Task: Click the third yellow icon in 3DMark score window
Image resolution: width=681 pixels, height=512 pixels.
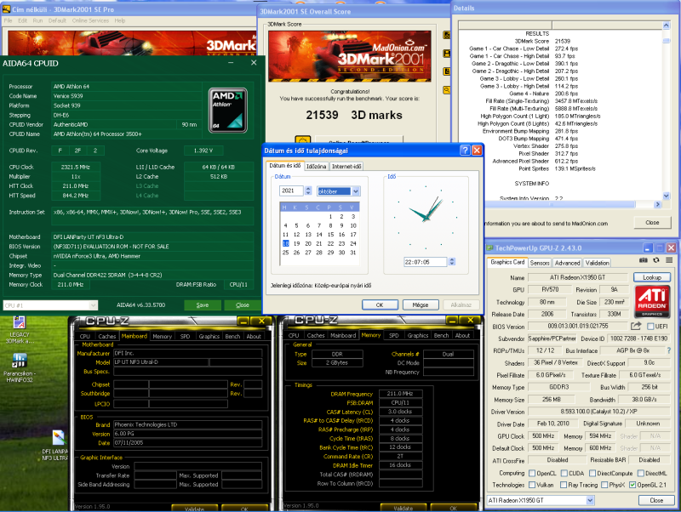Action: pyautogui.click(x=446, y=71)
